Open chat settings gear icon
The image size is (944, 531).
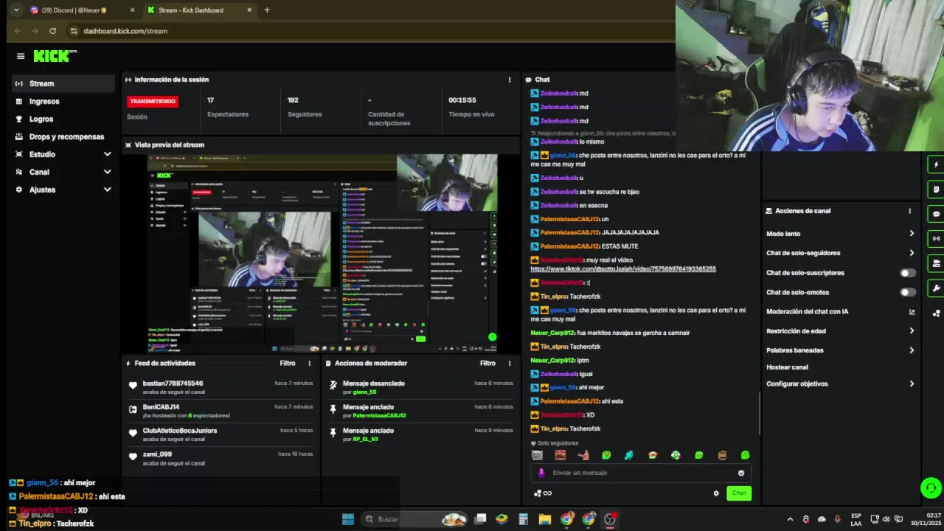click(x=715, y=493)
